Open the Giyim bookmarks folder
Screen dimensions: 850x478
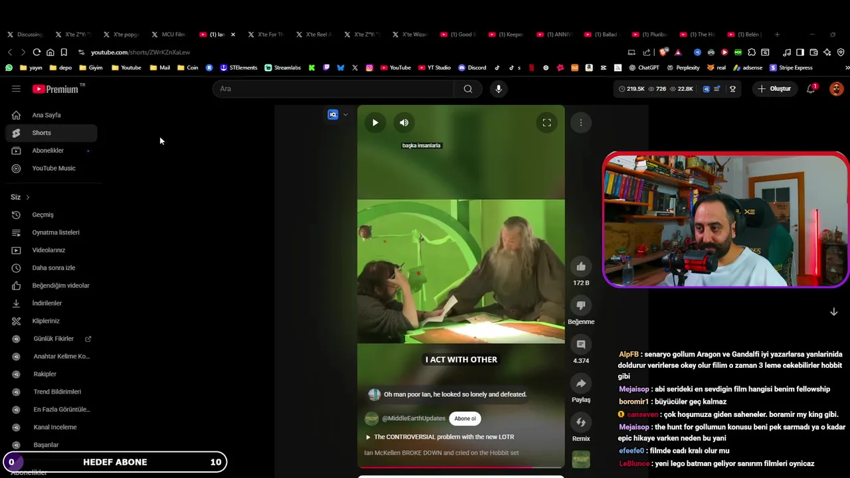pyautogui.click(x=90, y=68)
